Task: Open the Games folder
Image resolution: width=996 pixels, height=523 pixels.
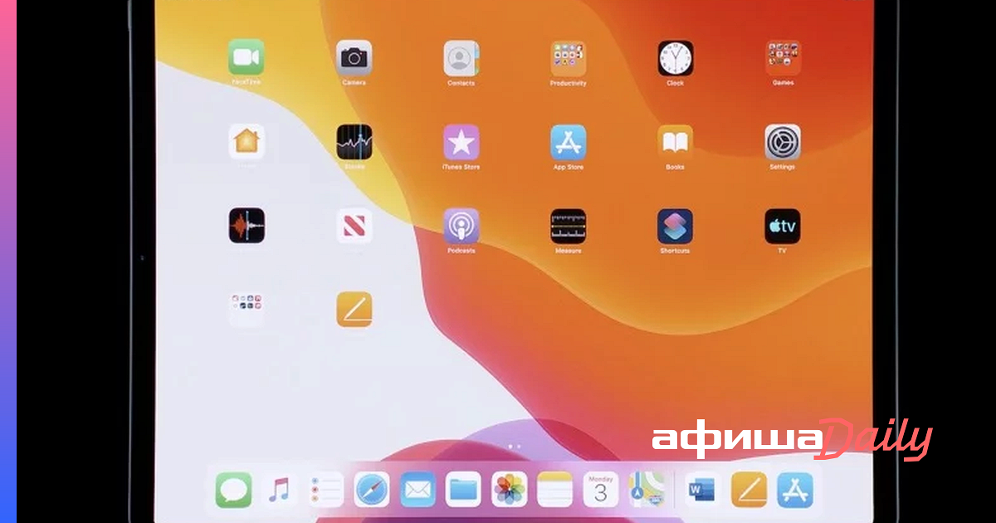Action: tap(782, 57)
